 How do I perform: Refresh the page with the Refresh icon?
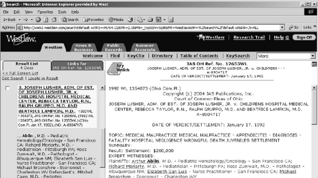[x=46, y=19]
